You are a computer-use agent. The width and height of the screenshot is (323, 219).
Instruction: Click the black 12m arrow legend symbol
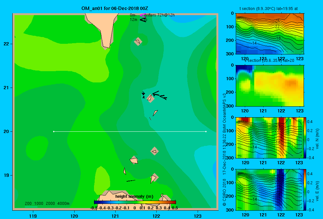[143, 20]
